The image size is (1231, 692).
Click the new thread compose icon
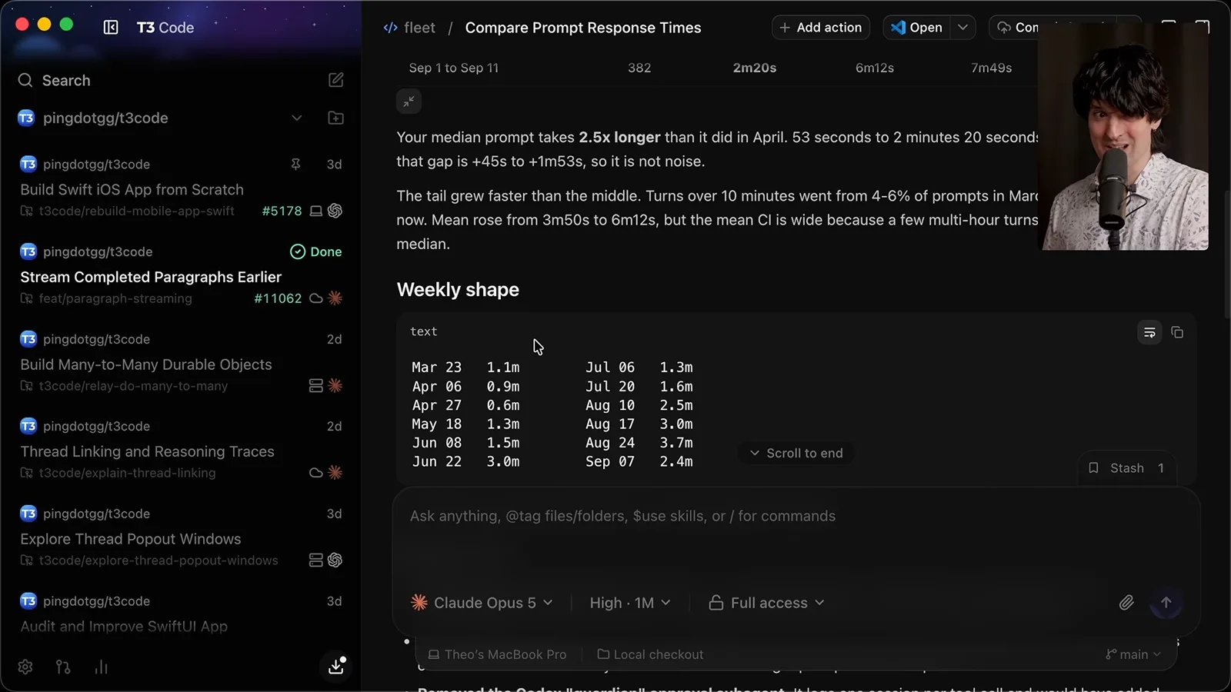[336, 80]
